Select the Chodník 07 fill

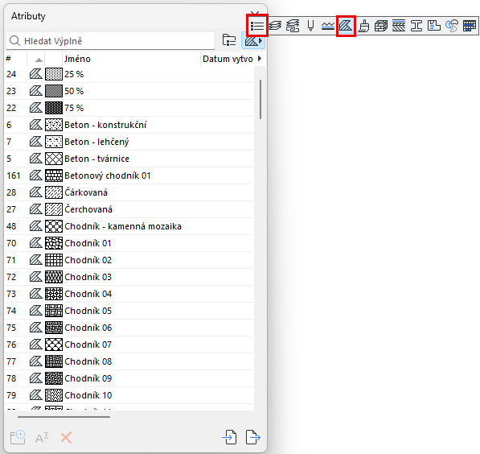tap(129, 345)
